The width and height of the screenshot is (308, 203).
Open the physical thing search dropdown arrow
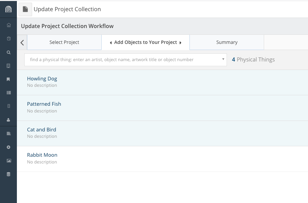click(x=223, y=59)
